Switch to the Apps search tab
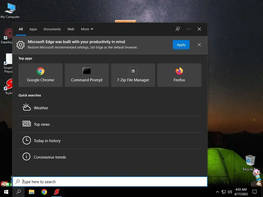The image size is (263, 197). pos(33,29)
